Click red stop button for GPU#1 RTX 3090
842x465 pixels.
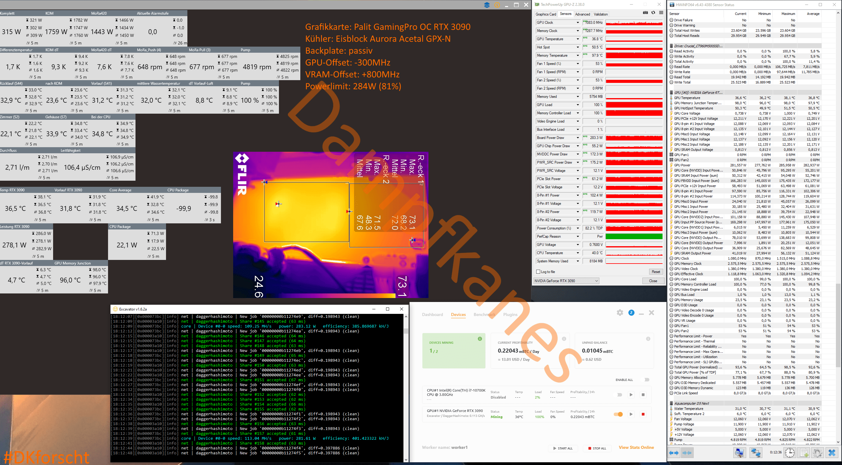click(x=643, y=414)
